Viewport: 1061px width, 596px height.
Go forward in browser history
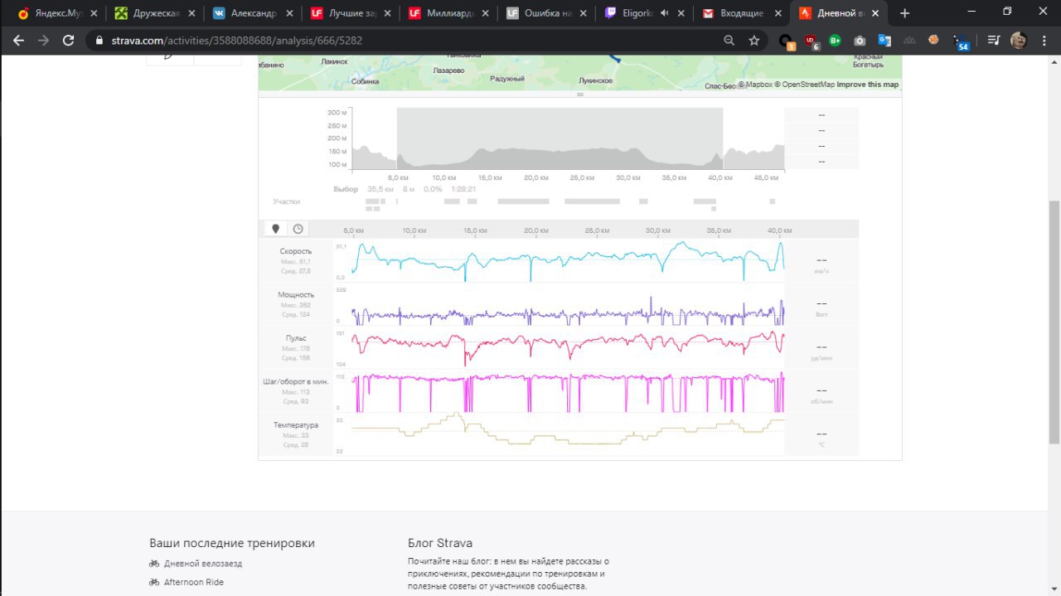click(x=43, y=40)
